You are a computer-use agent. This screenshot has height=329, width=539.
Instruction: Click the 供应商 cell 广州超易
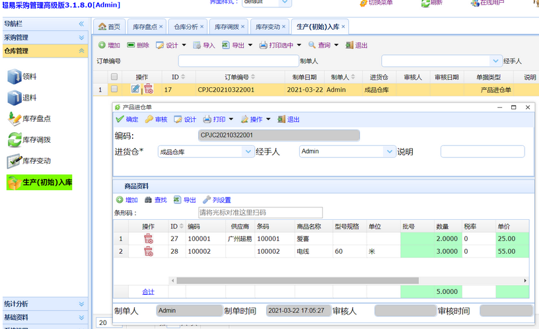click(x=240, y=238)
